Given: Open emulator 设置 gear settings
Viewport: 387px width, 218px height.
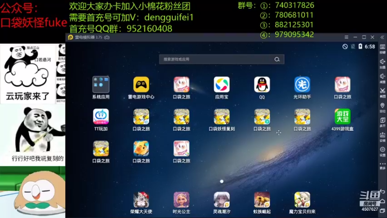Looking at the screenshot, I should 382,152.
